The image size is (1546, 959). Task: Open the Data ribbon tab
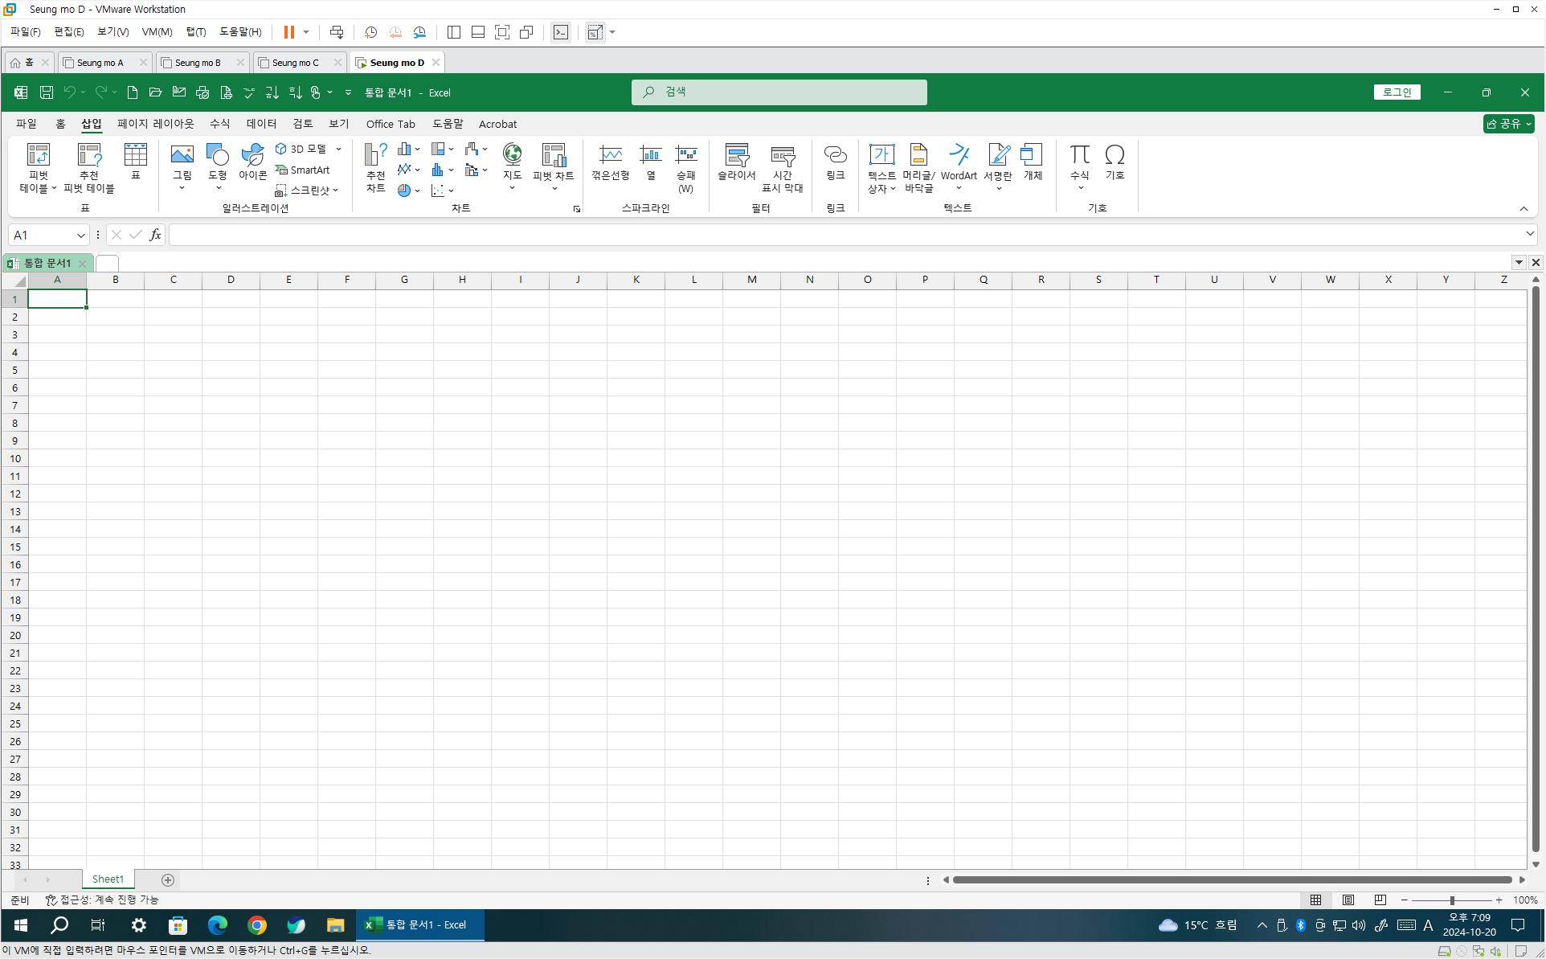pyautogui.click(x=261, y=124)
